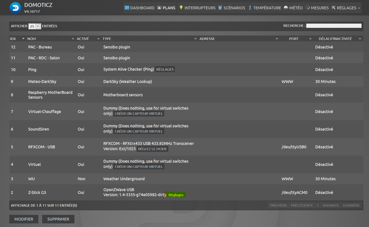
Task: Click Réglez le mode for RFXCOM
Action: [152, 149]
